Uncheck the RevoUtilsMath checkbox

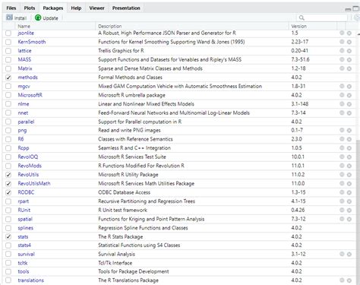8,184
